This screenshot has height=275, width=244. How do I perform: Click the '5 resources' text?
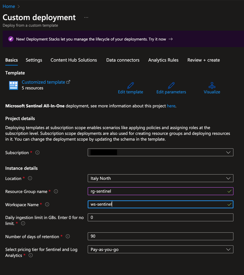click(32, 88)
